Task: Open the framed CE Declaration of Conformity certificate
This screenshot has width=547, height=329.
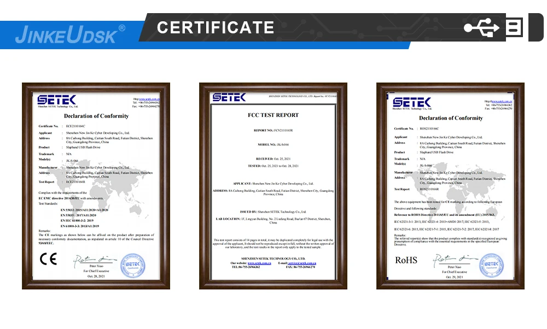Action: 96,186
